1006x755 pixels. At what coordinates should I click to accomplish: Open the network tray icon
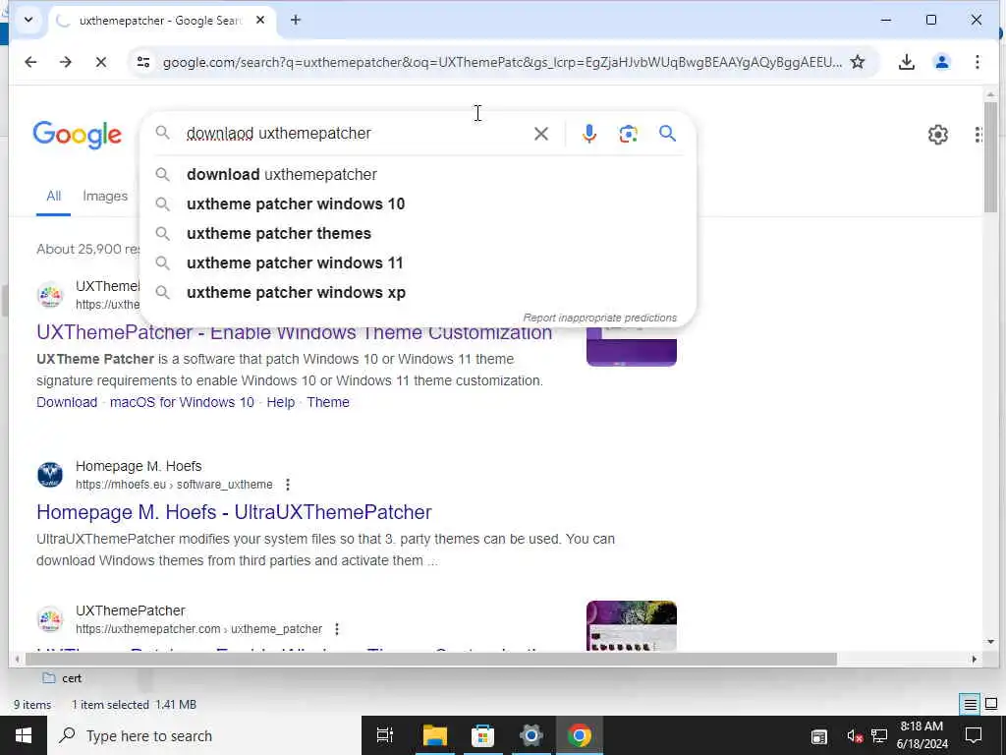[879, 736]
